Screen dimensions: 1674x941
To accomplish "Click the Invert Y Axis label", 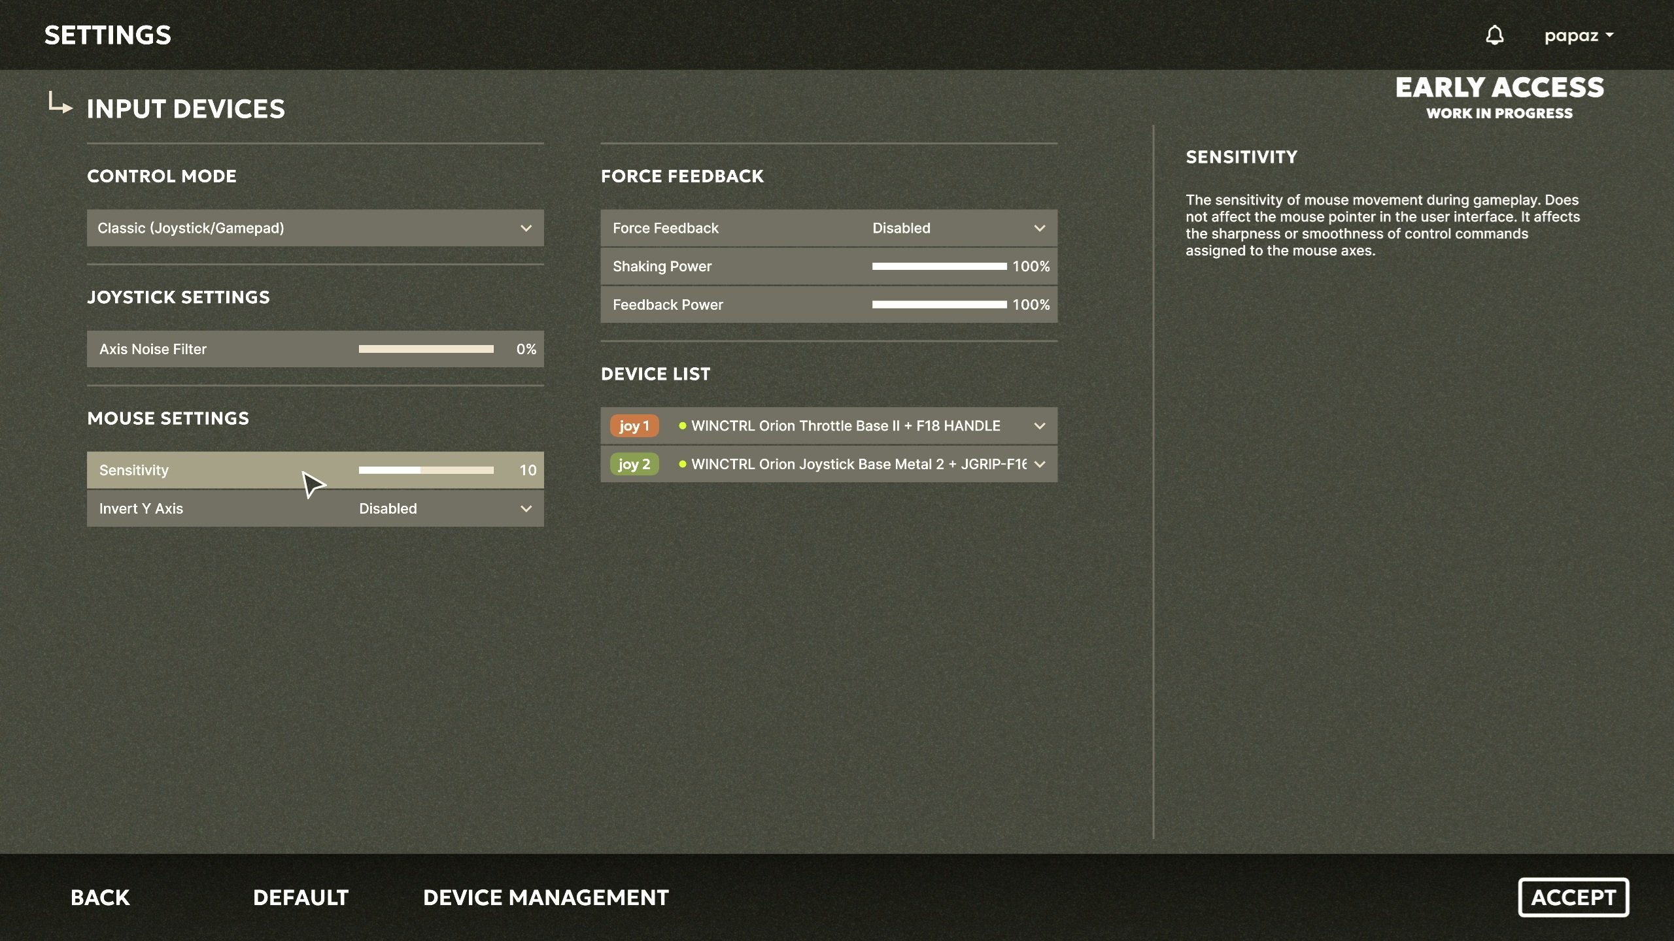I will tap(141, 508).
